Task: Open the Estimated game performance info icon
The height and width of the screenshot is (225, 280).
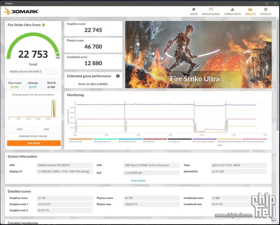Action: point(118,76)
